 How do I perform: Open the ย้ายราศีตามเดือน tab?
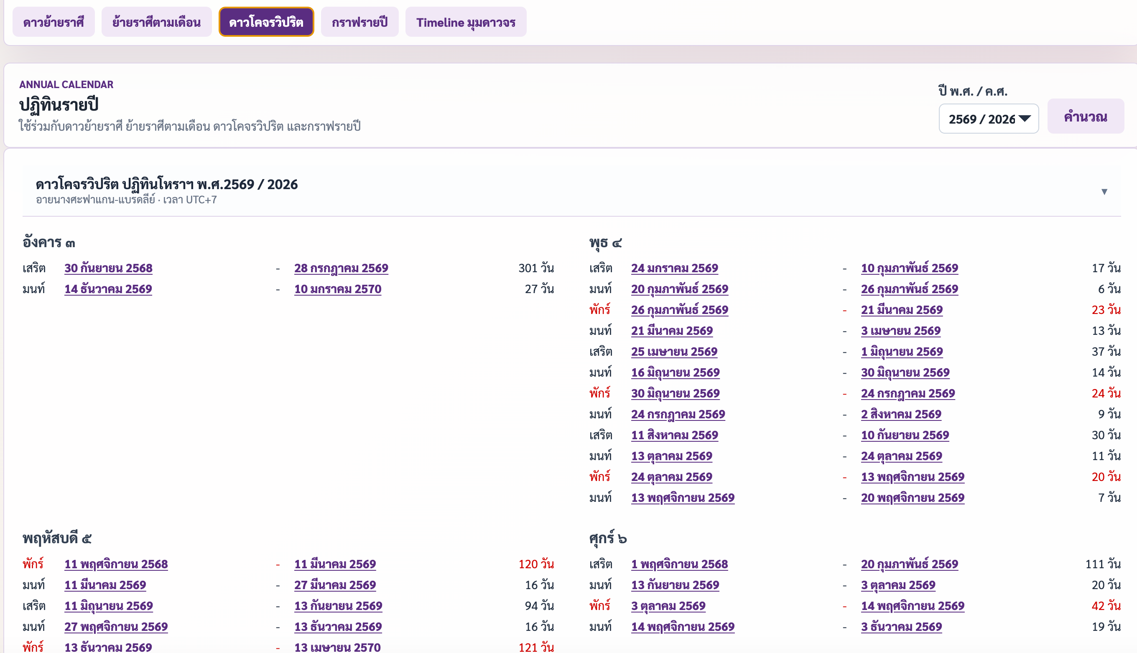click(x=156, y=22)
